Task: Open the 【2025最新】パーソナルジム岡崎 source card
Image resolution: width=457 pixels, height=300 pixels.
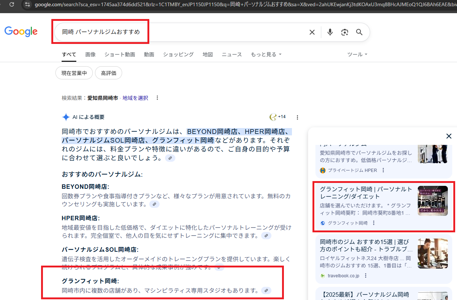Action: point(384,294)
